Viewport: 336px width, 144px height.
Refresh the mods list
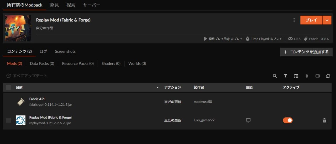[x=328, y=76]
